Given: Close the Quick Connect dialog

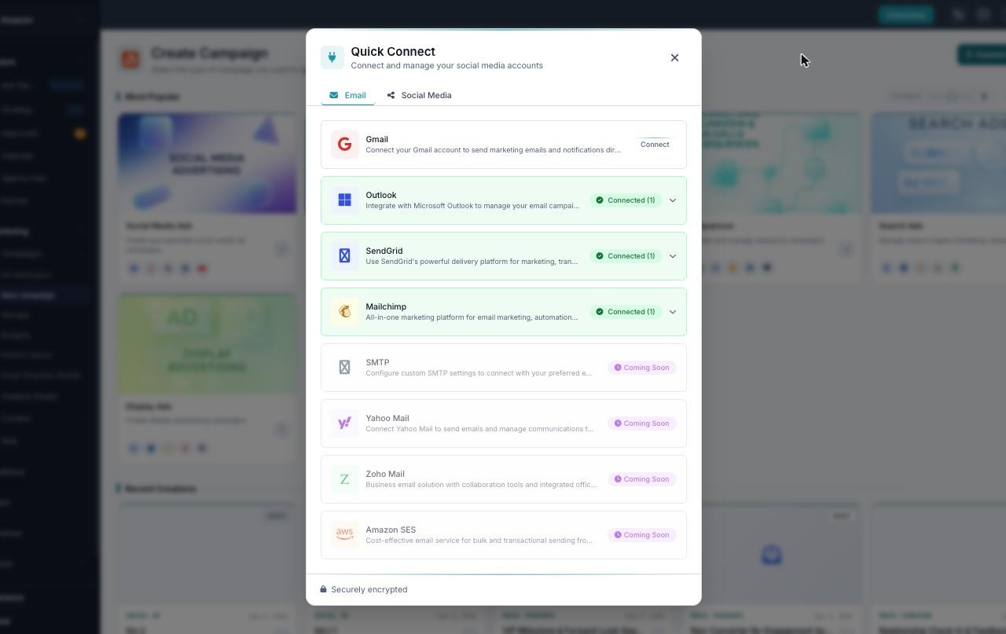Looking at the screenshot, I should (x=674, y=57).
